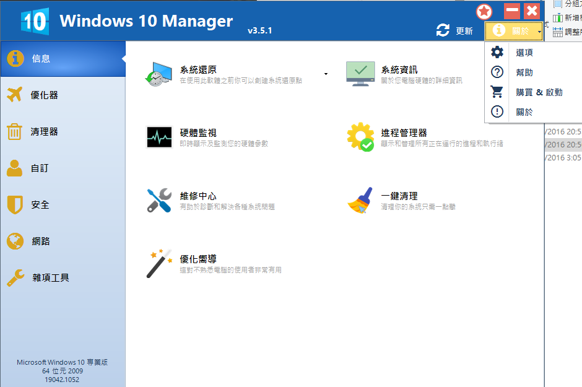
Task: Open Process Manager (進程管理器) gear icon
Action: 360,137
